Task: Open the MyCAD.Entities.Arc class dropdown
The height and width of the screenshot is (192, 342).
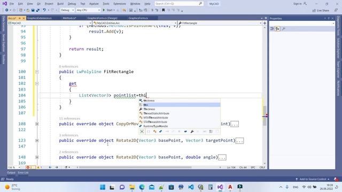Action: click(x=135, y=23)
